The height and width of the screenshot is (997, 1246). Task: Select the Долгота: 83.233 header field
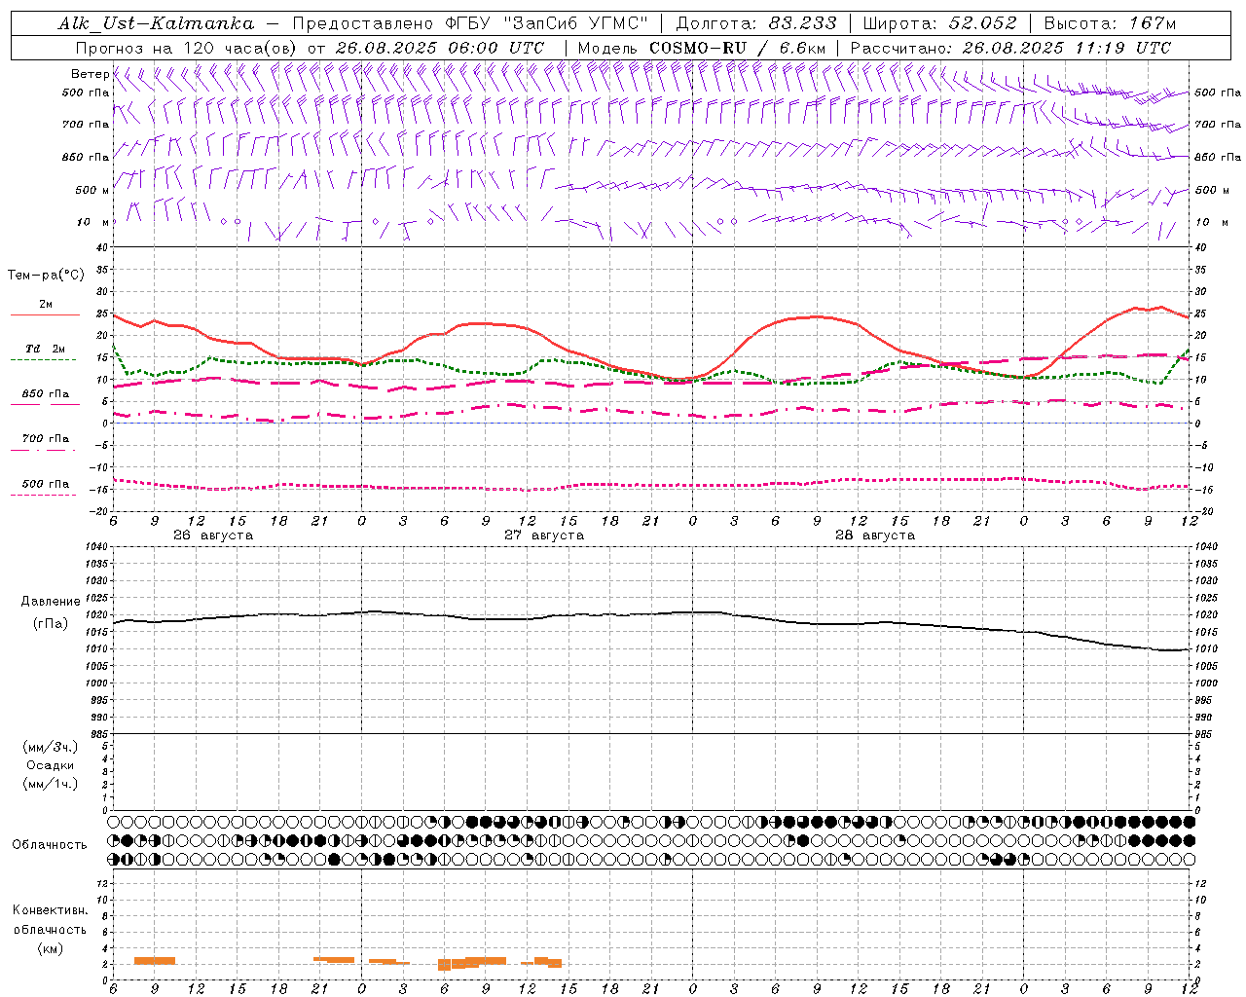tap(755, 23)
